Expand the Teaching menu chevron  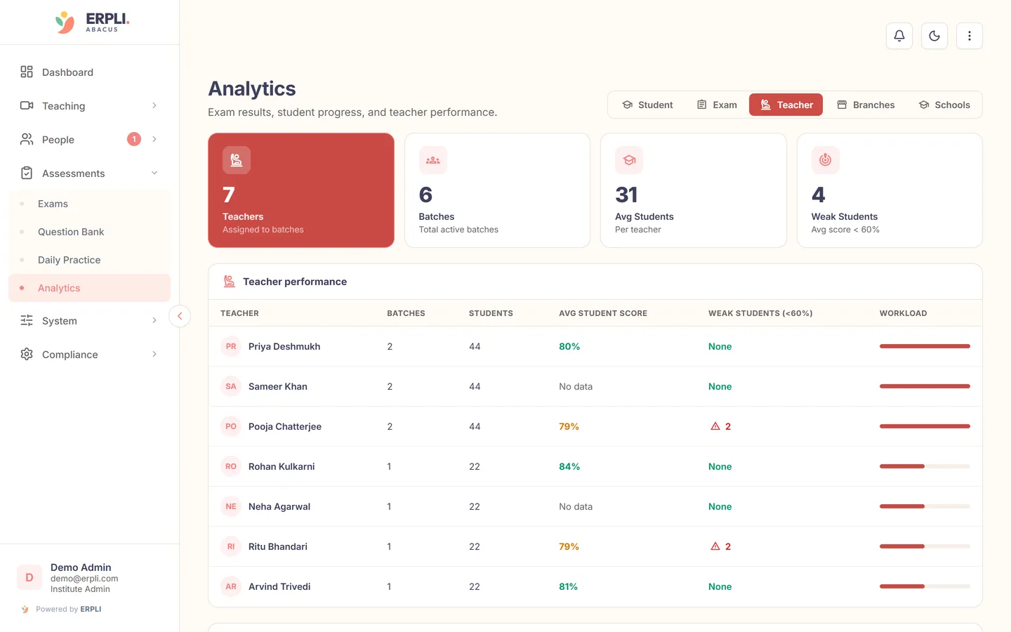pyautogui.click(x=154, y=105)
